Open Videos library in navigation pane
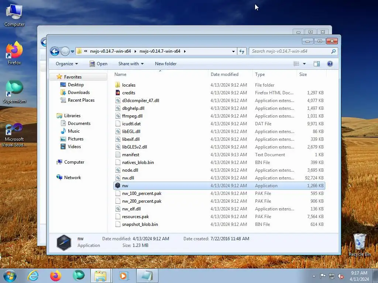 coord(74,147)
